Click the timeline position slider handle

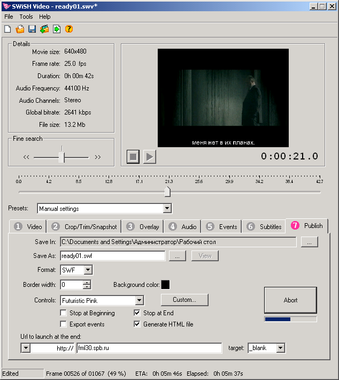[167, 192]
